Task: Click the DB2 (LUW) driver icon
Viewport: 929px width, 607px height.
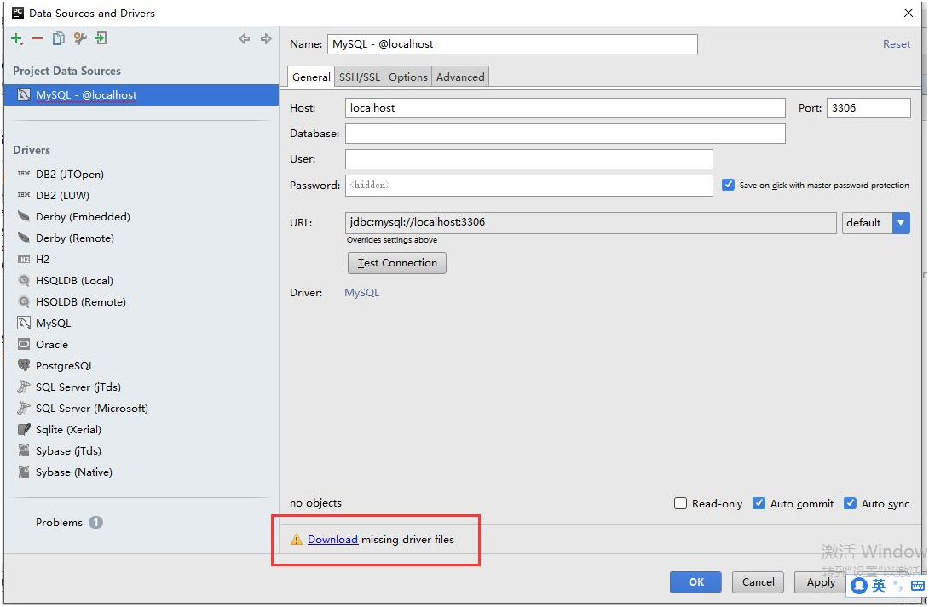Action: point(24,195)
